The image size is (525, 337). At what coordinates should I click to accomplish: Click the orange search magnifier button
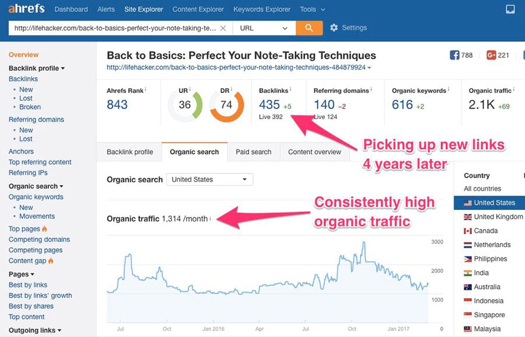click(309, 28)
